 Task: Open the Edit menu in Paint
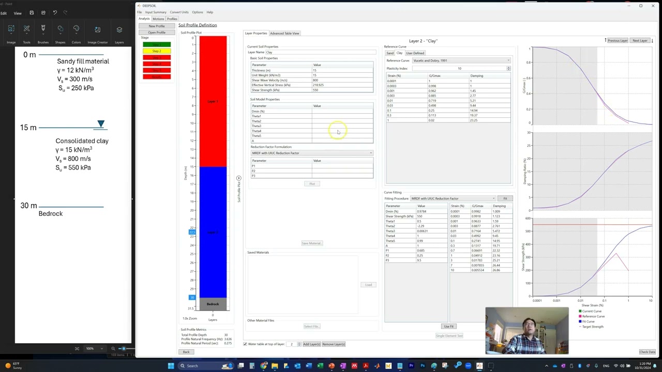tap(4, 13)
